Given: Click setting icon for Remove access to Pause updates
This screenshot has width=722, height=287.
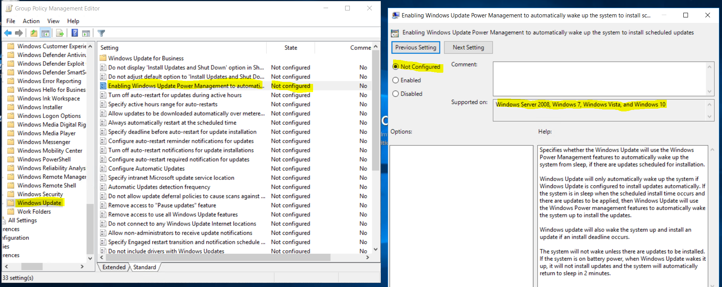Looking at the screenshot, I should coord(103,205).
